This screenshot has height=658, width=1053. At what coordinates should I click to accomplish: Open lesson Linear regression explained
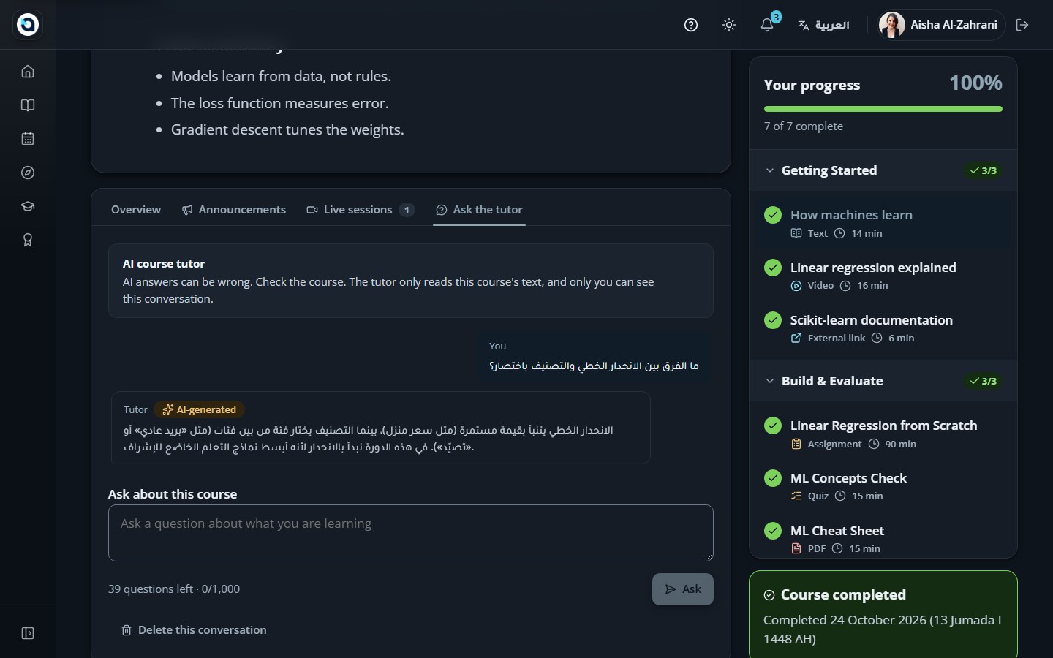[x=883, y=276]
